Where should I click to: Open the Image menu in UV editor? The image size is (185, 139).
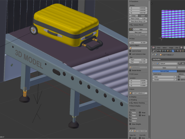(x=171, y=47)
